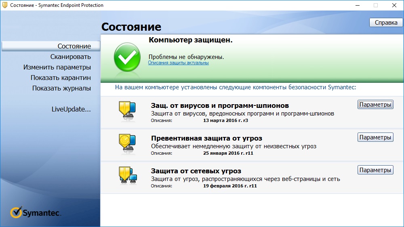Launch LiveUpdate... from the sidebar
Image resolution: width=404 pixels, height=227 pixels.
(71, 109)
